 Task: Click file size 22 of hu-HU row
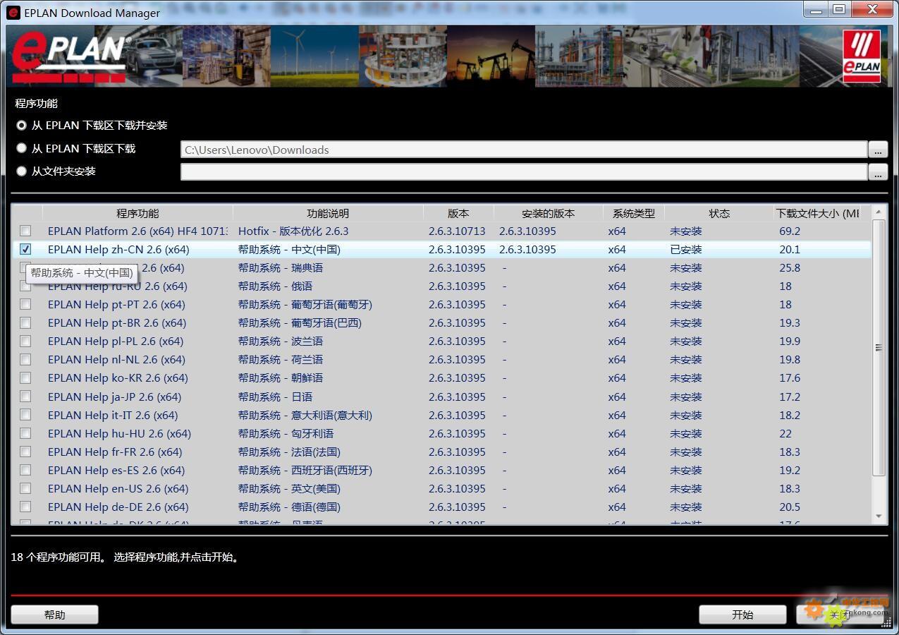tap(785, 433)
